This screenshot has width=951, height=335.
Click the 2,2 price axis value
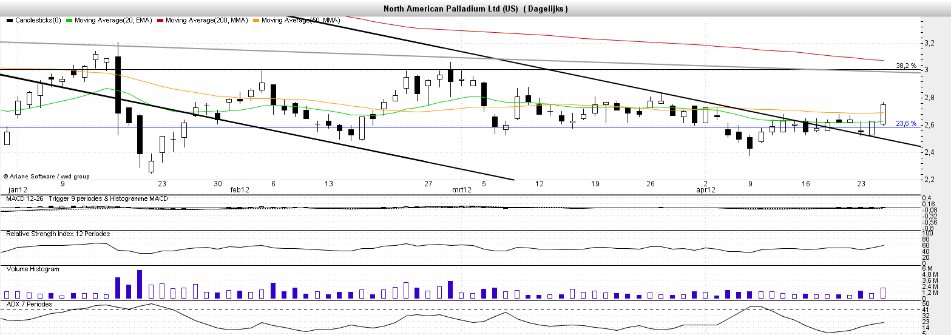pos(929,180)
